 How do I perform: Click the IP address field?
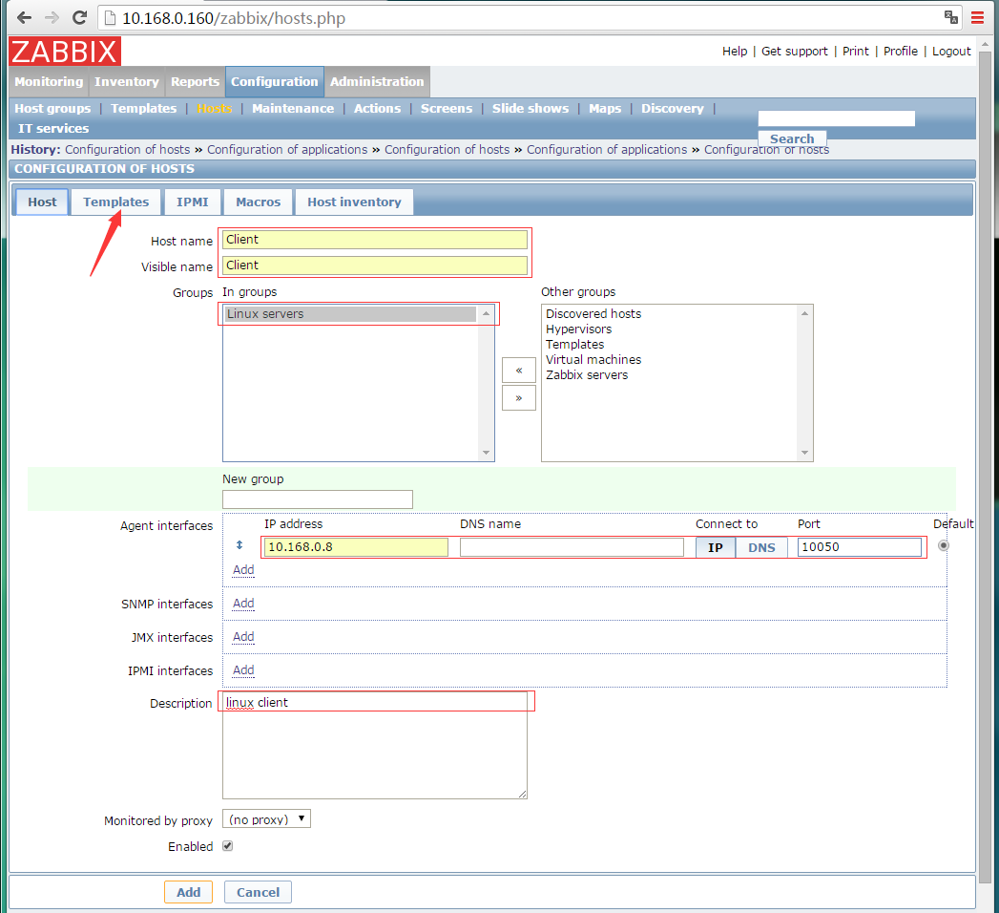point(356,547)
